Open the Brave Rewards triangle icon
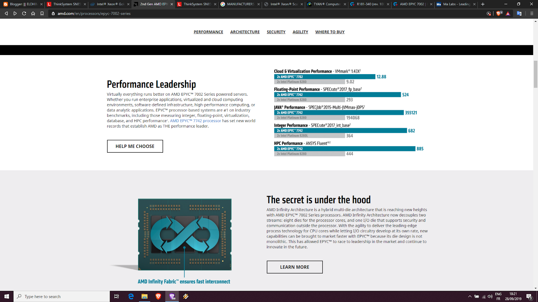 click(508, 13)
